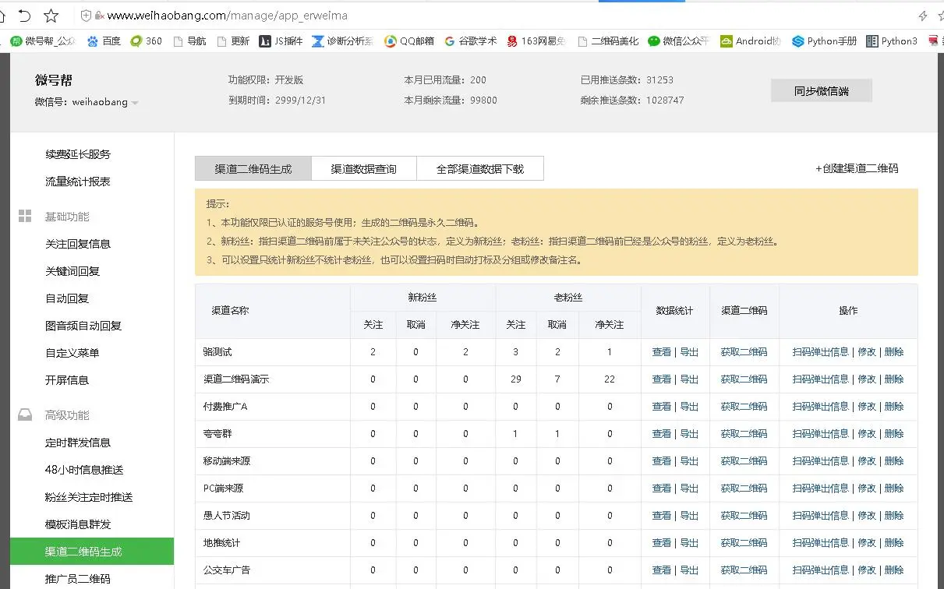Click 删除 in the 移动端来源 row

[x=894, y=461]
